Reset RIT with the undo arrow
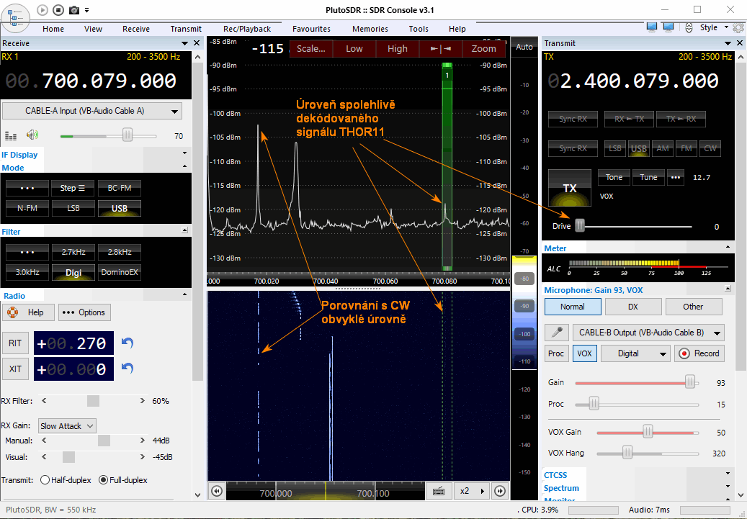The height and width of the screenshot is (519, 747). 128,343
